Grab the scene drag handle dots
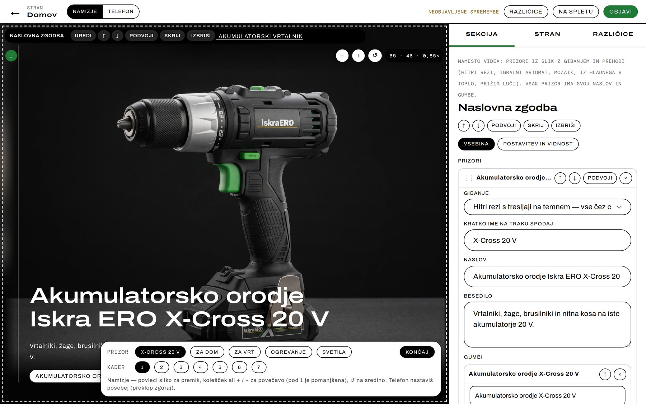646x404 pixels. (x=468, y=178)
